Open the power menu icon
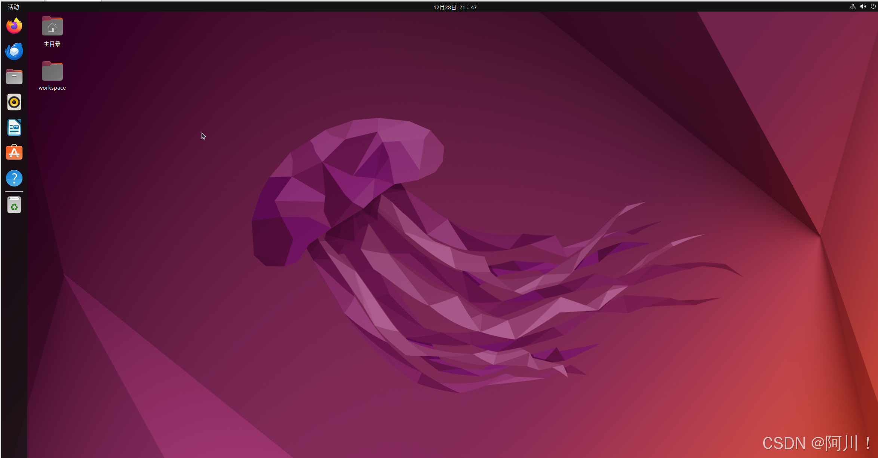The width and height of the screenshot is (878, 458). coord(873,7)
